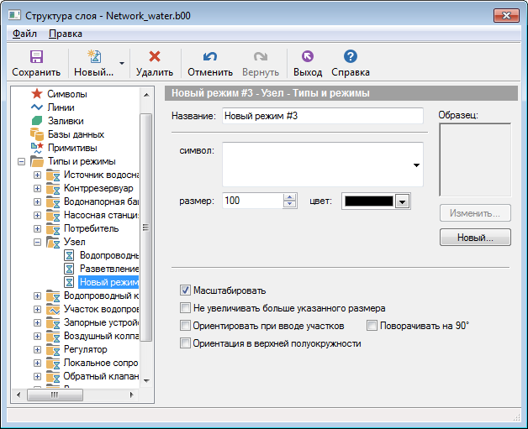Expand the Потребитель tree node
The image size is (528, 429).
(37, 228)
